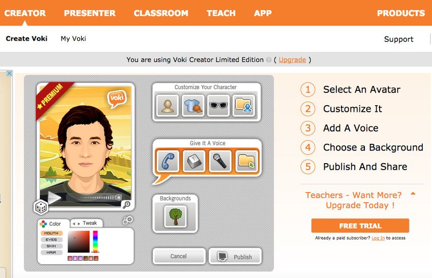Choose the microphone recording icon

click(x=220, y=161)
